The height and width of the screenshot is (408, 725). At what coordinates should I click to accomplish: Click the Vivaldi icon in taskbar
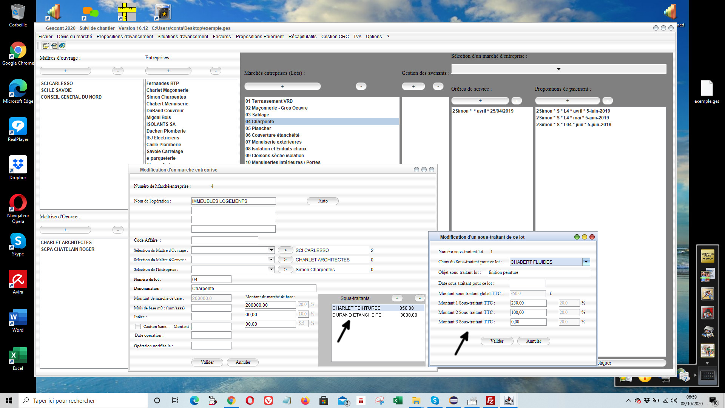pyautogui.click(x=268, y=400)
